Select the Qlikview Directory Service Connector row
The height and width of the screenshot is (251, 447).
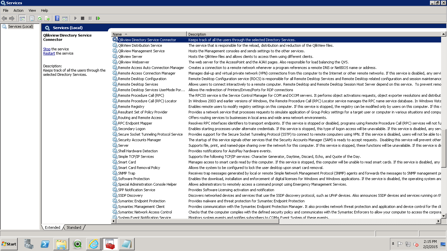pos(276,40)
